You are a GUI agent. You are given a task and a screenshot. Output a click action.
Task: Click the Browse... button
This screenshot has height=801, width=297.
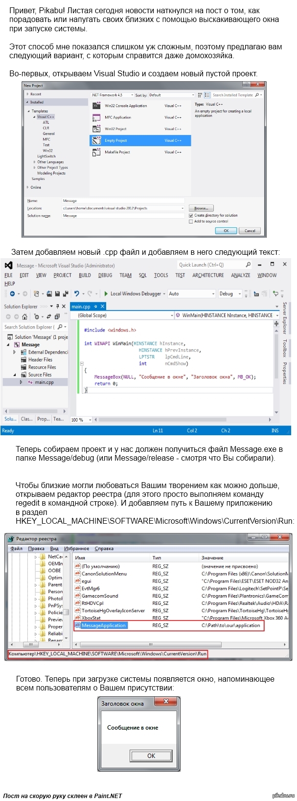[x=201, y=208]
